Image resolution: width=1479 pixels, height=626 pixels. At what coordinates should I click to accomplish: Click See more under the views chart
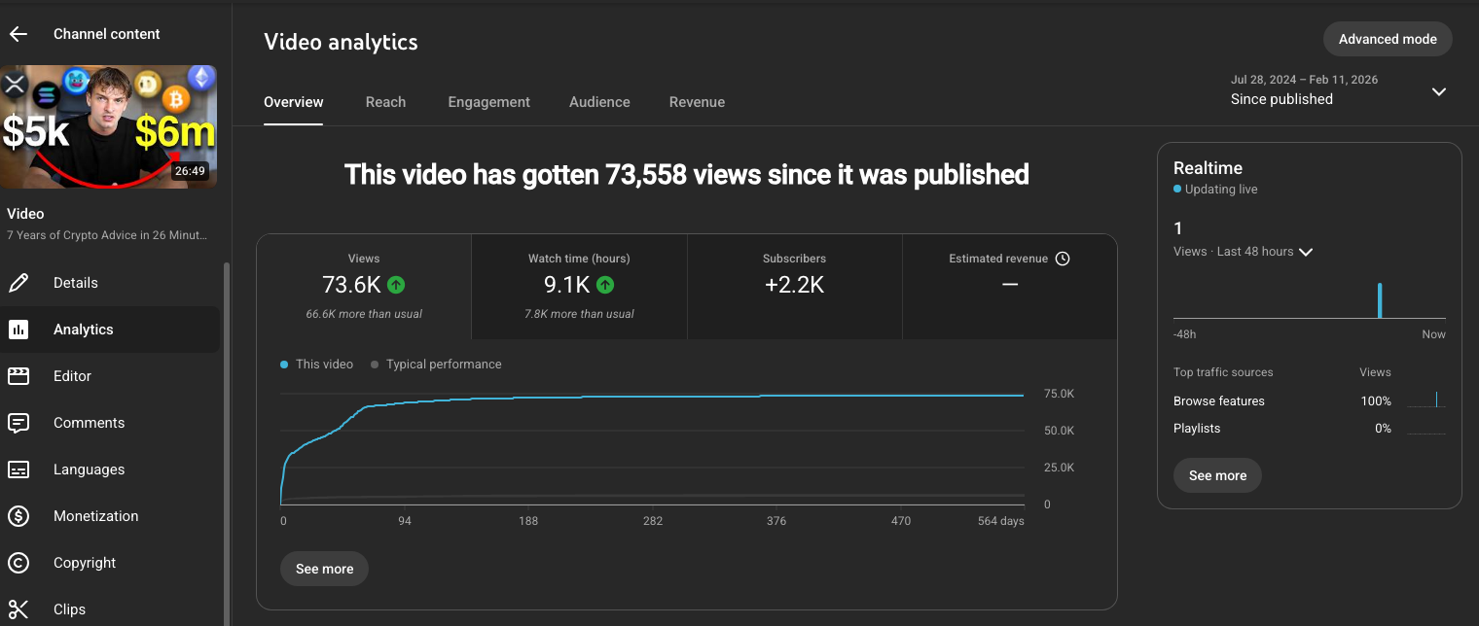tap(324, 569)
